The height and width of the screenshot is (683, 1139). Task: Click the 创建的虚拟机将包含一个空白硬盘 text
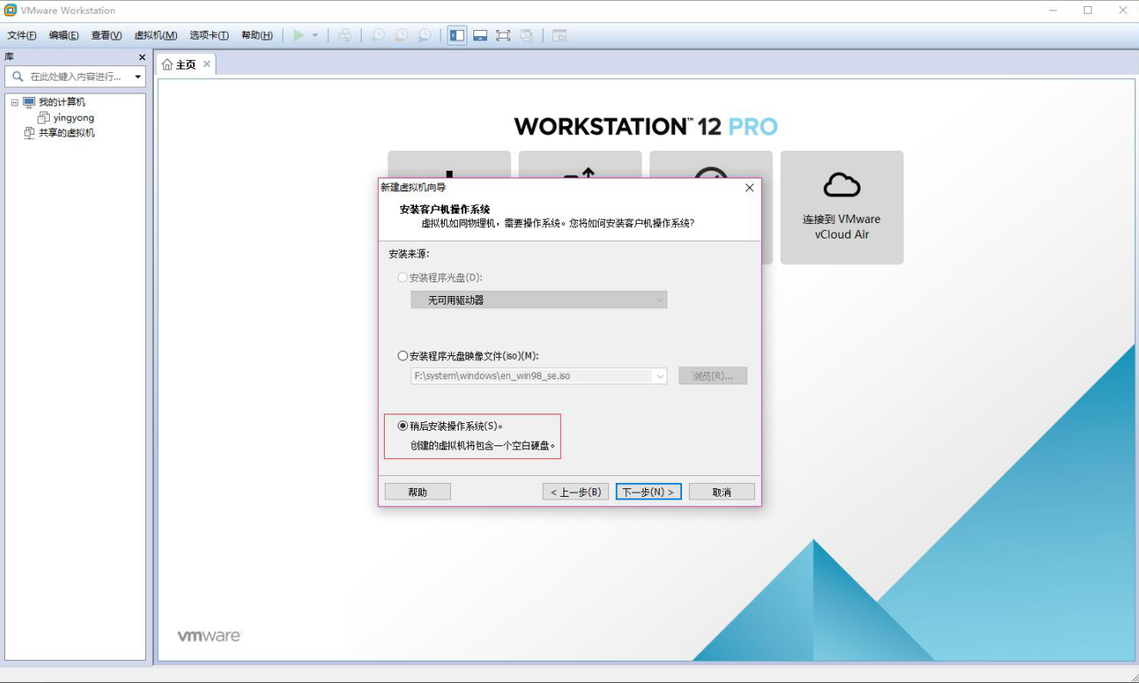point(484,446)
